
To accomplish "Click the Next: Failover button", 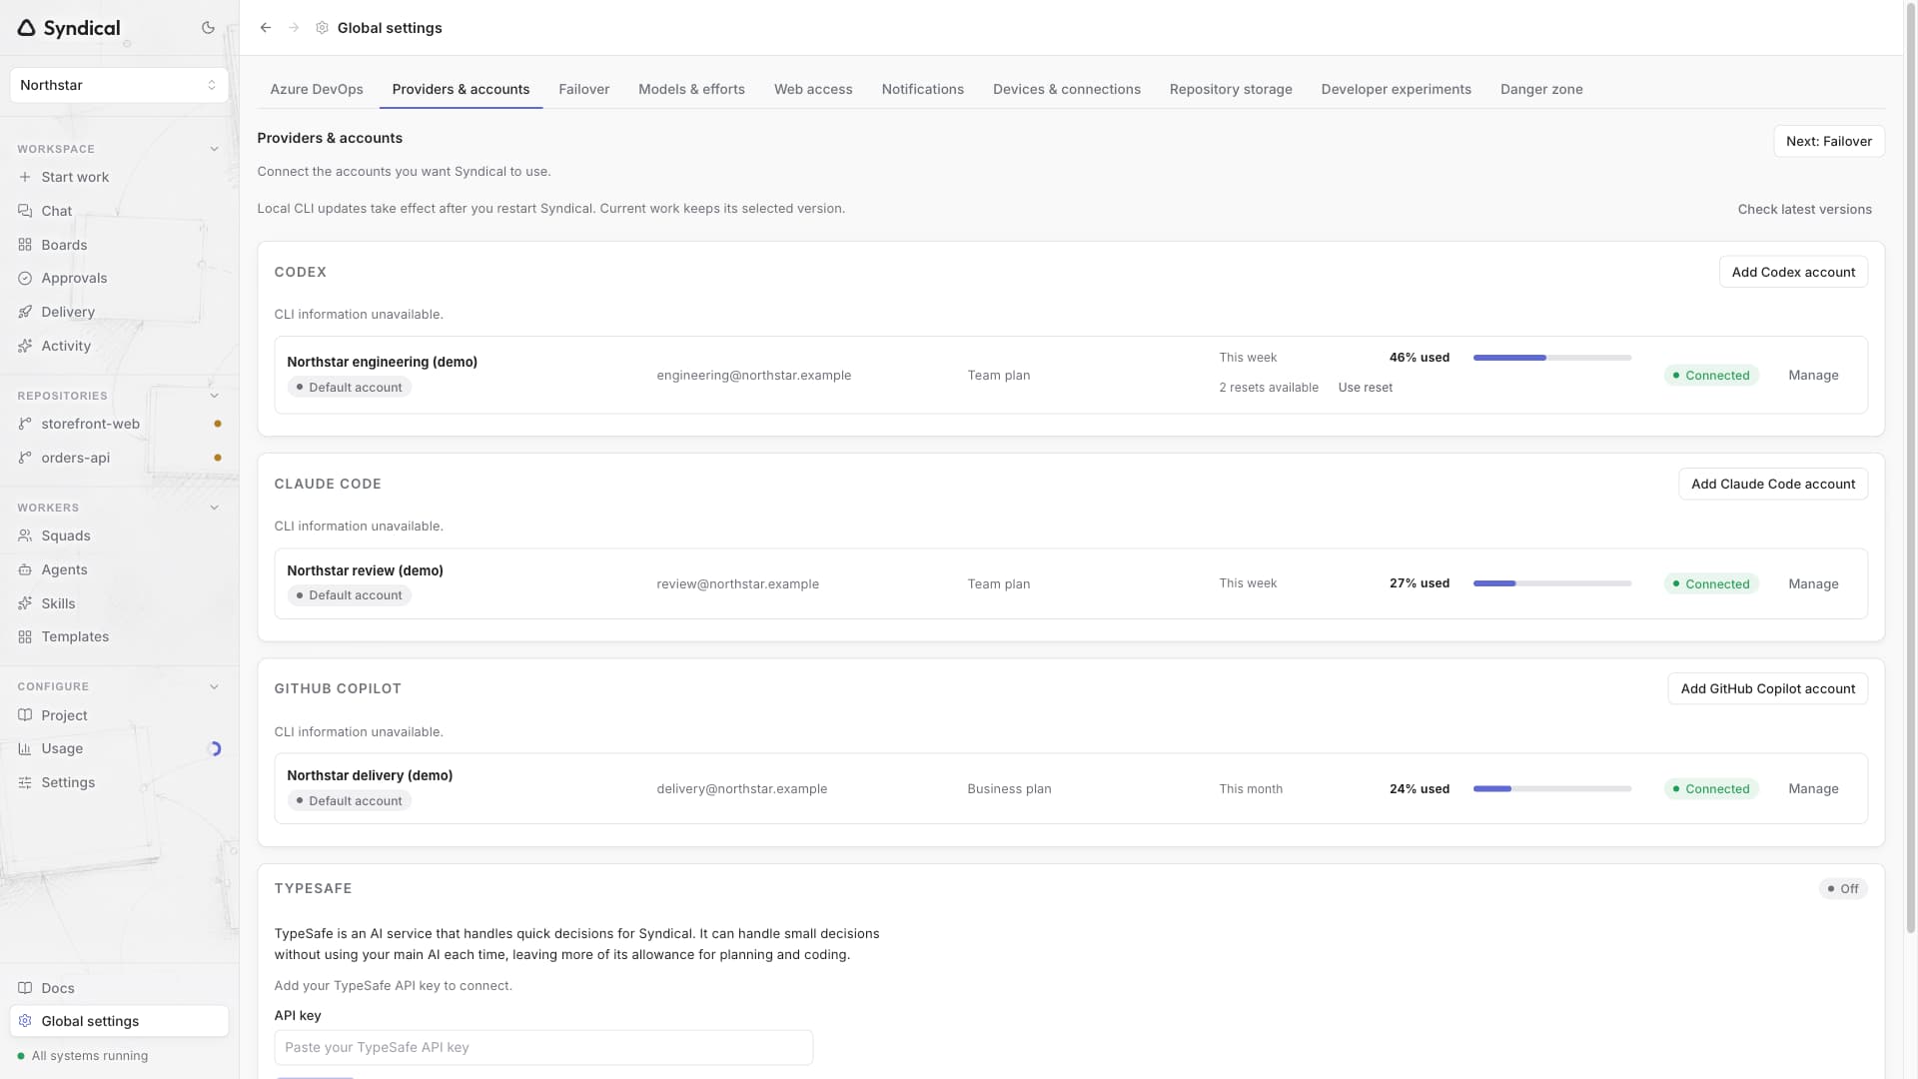I will click(1829, 141).
